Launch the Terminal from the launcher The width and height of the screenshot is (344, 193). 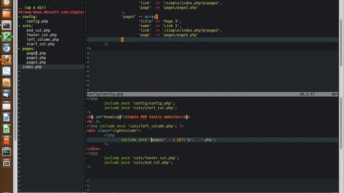[x=6, y=26]
